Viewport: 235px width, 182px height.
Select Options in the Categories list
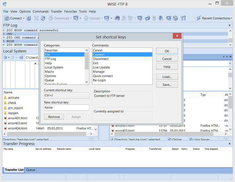click(x=64, y=76)
